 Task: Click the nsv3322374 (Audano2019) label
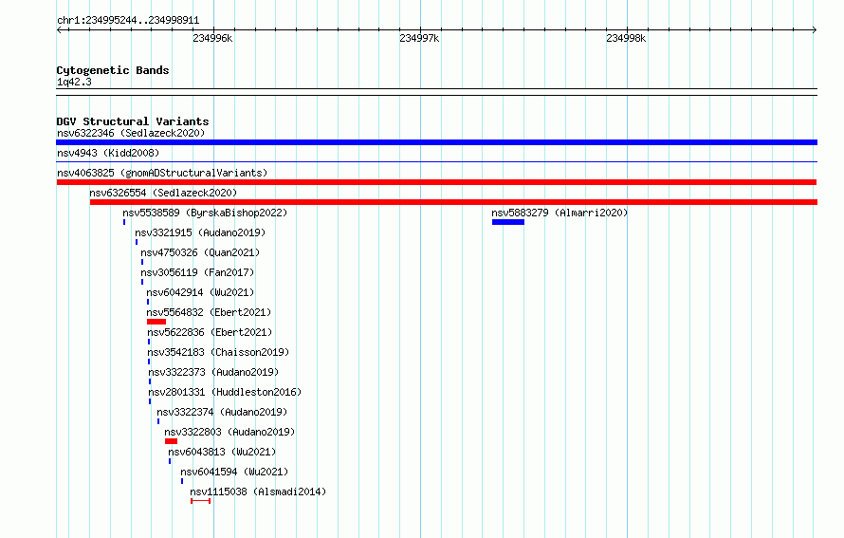coord(222,412)
